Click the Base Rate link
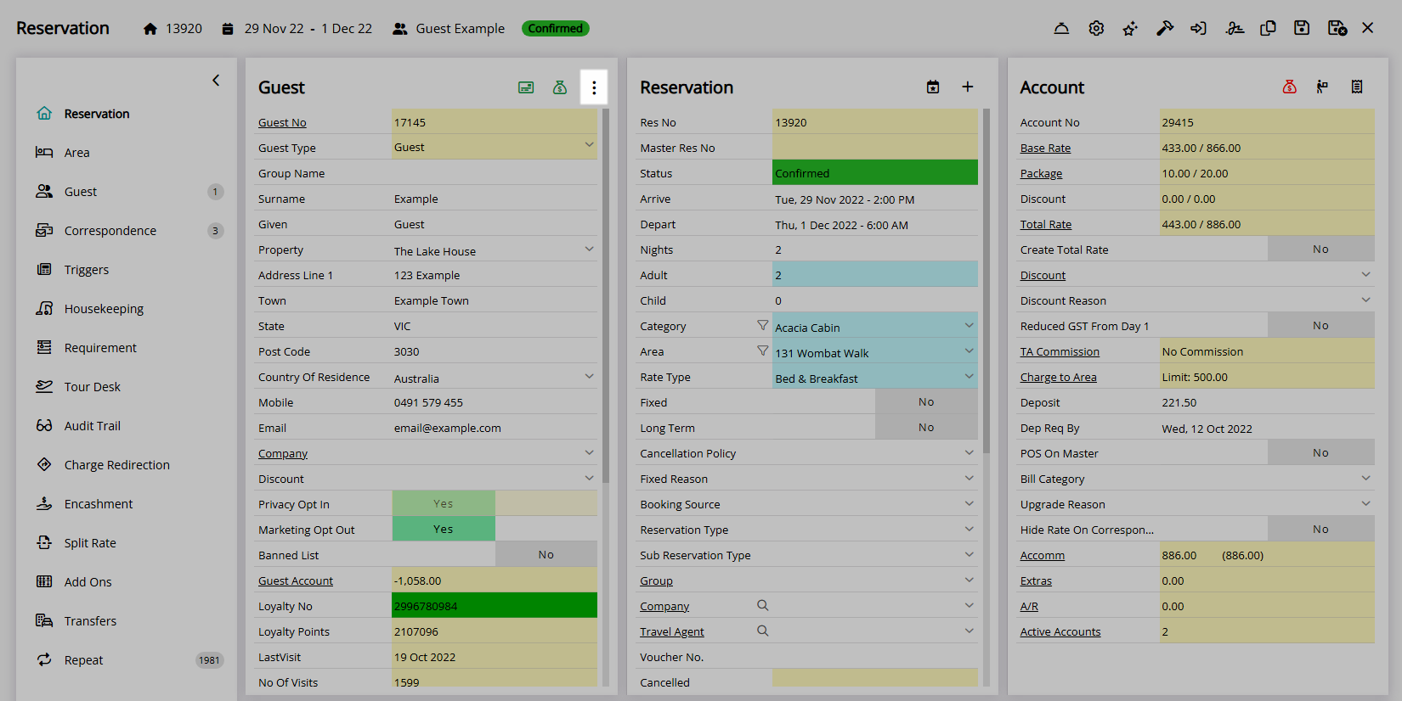 pos(1045,148)
